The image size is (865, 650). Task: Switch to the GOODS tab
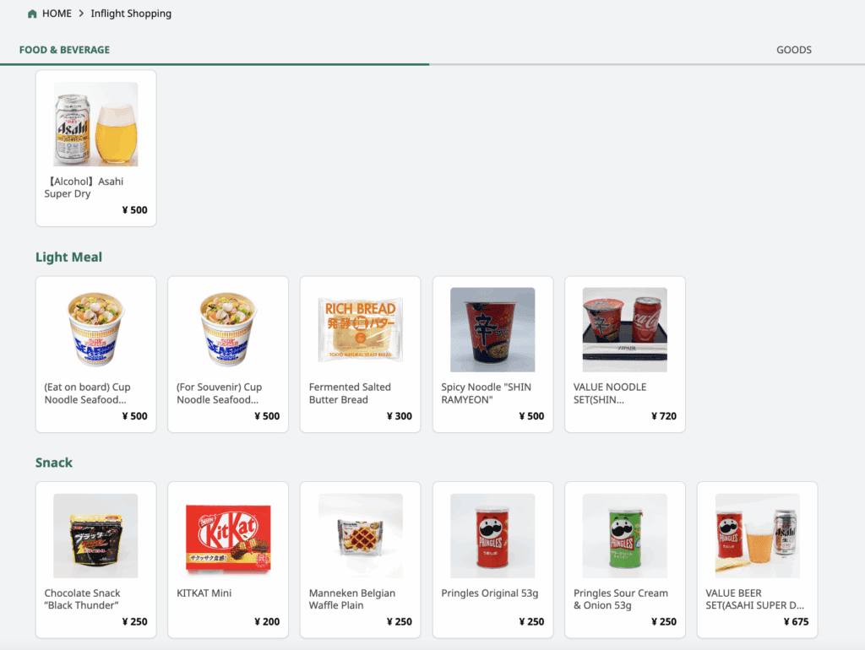pos(793,50)
